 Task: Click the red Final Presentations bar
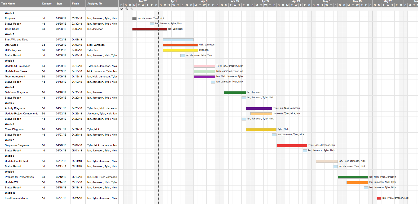coord(379,198)
